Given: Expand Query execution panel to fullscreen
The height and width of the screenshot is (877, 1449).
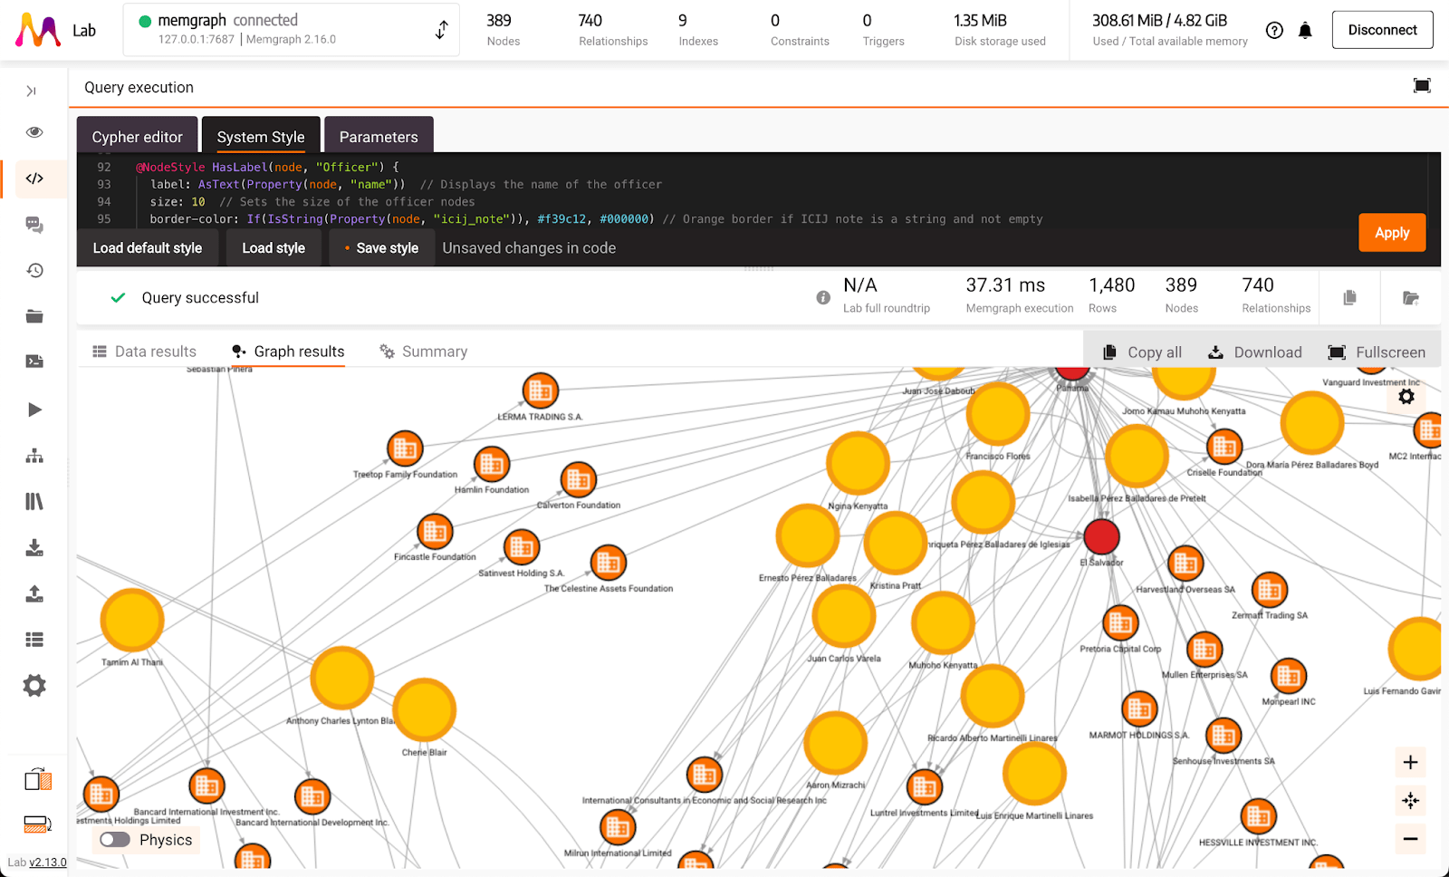Looking at the screenshot, I should click(1421, 86).
